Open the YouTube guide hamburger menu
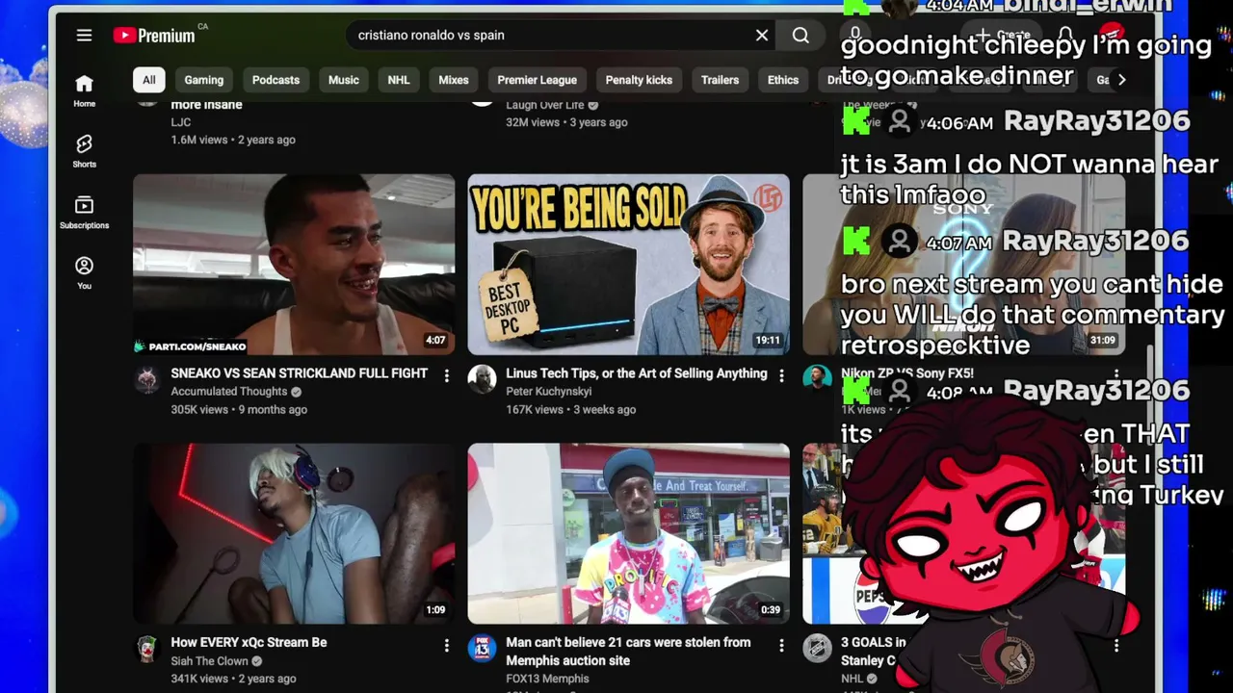 pyautogui.click(x=84, y=36)
